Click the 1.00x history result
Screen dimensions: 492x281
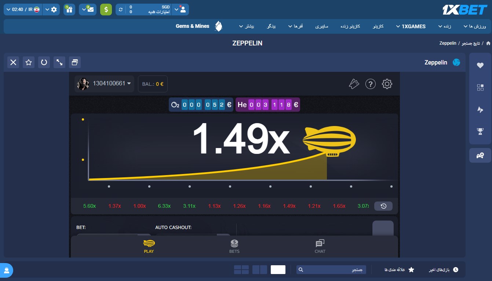[x=139, y=206]
